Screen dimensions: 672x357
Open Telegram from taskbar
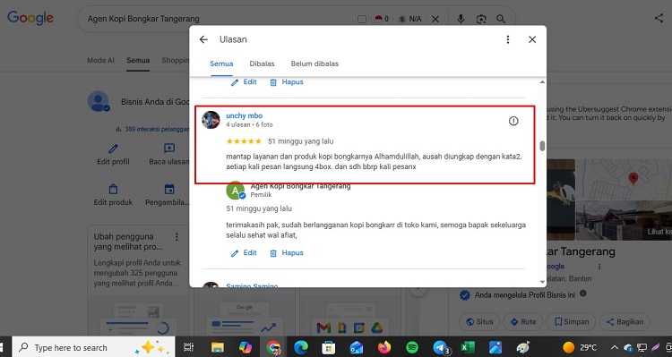point(440,347)
